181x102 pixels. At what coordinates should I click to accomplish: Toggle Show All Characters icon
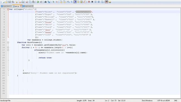pyautogui.click(x=72, y=2)
